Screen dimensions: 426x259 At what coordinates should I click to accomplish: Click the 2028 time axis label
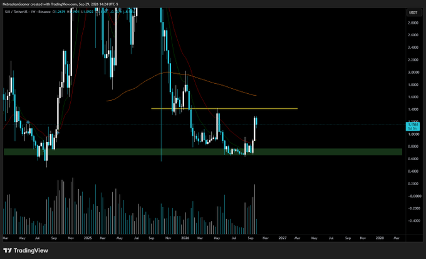[x=380, y=238]
